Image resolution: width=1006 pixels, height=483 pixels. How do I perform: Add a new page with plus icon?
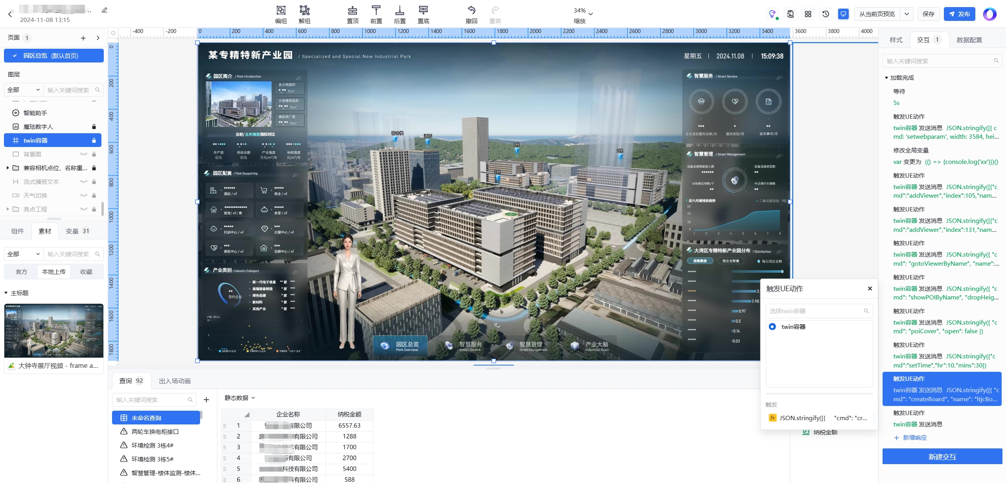(x=83, y=38)
